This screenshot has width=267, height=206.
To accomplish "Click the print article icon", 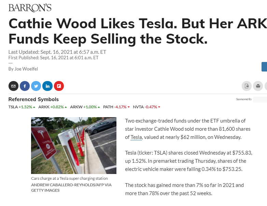I will click(x=258, y=86).
